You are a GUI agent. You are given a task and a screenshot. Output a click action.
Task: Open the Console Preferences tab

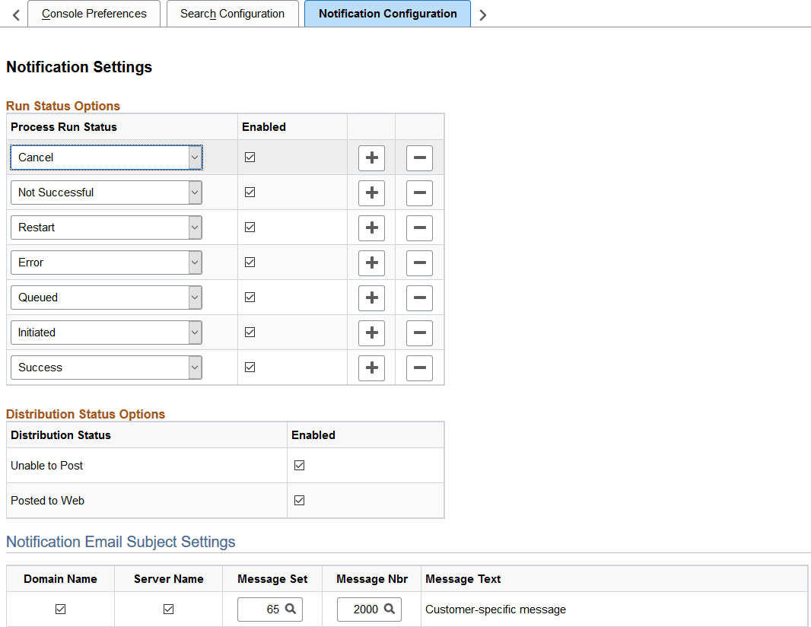point(94,14)
